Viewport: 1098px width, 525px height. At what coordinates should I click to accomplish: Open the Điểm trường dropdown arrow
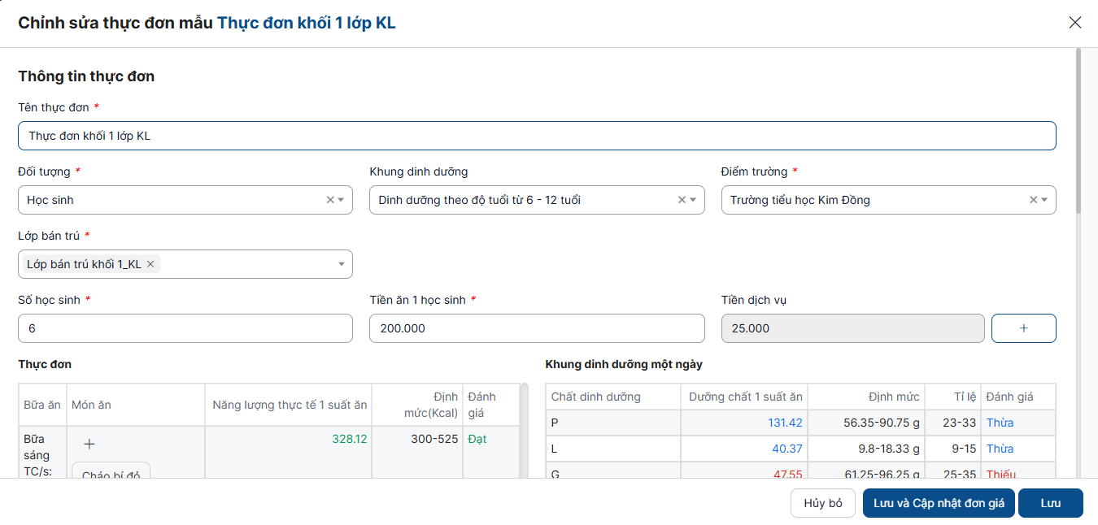pos(1044,200)
